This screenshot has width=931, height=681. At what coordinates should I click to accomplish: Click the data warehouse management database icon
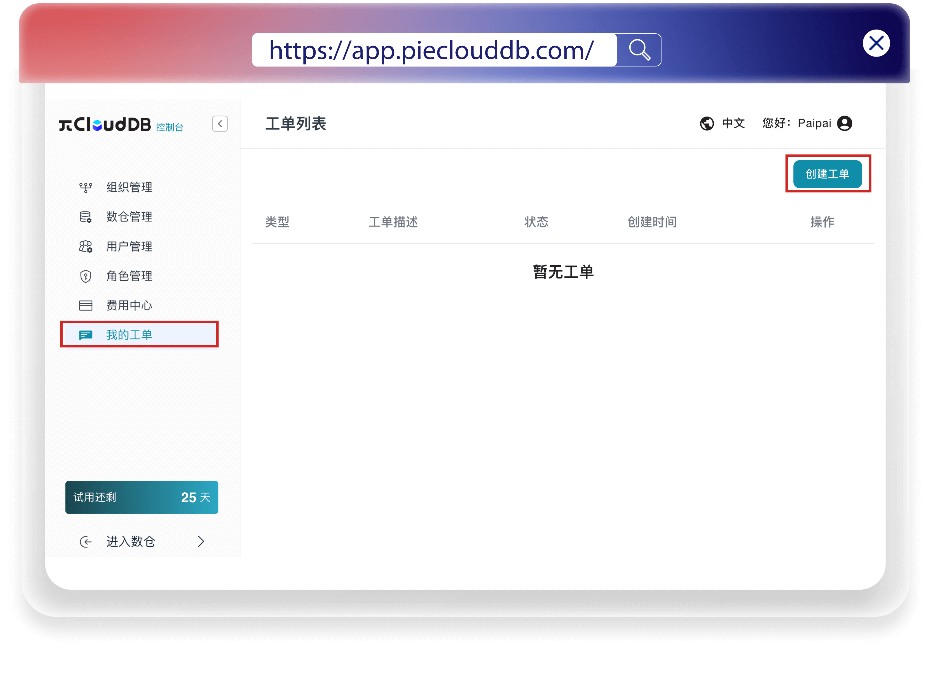86,217
